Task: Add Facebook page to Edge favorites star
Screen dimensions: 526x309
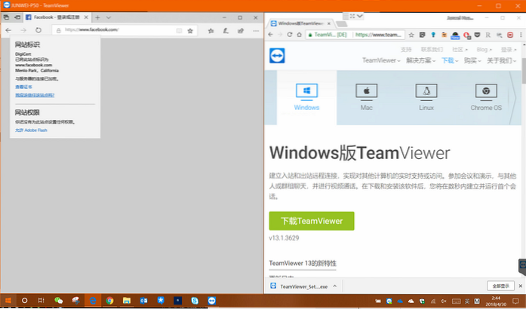Action: 189,31
